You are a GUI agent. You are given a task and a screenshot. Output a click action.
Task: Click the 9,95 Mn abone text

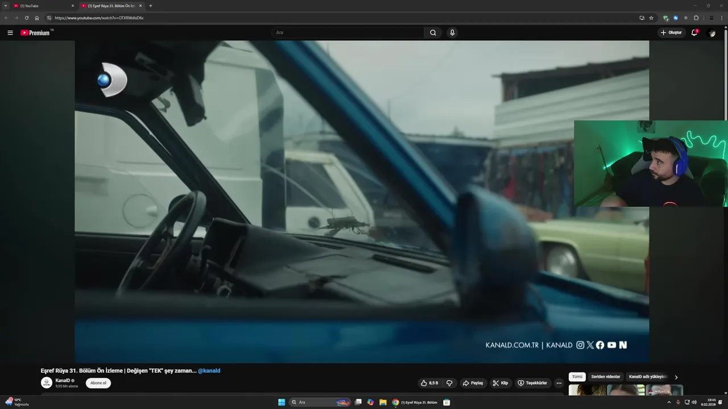coord(67,386)
